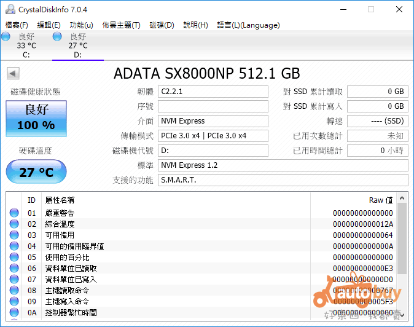
Task: Click the blue status orb for drive C:
Action: click(x=6, y=36)
